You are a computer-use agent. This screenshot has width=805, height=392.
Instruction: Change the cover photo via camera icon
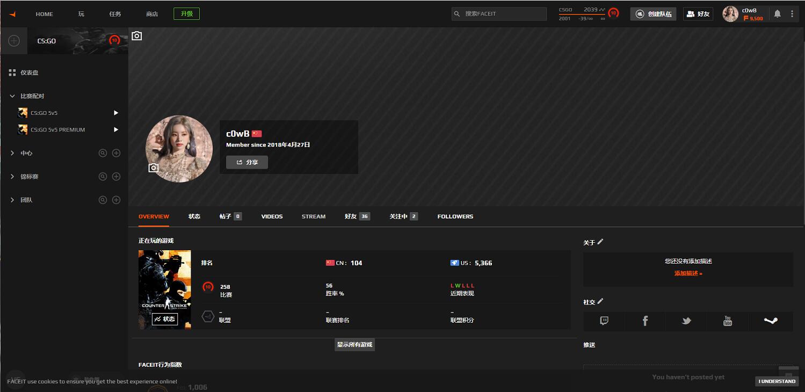click(x=137, y=36)
